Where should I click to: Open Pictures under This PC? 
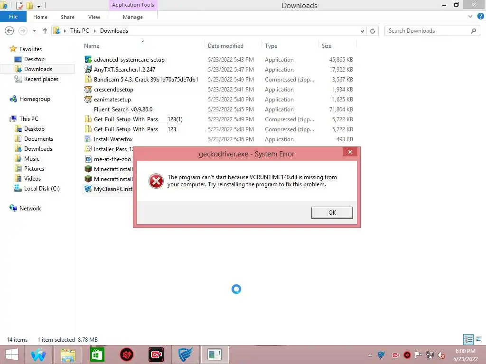coord(34,168)
